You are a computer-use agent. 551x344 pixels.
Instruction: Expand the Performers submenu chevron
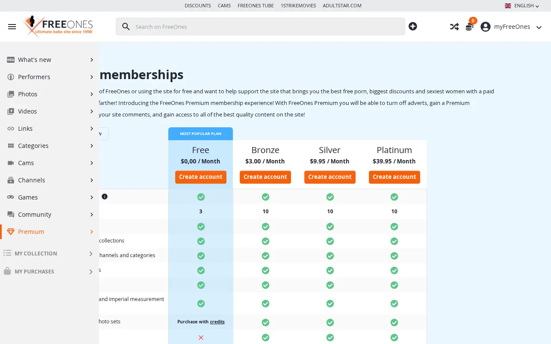tap(92, 77)
